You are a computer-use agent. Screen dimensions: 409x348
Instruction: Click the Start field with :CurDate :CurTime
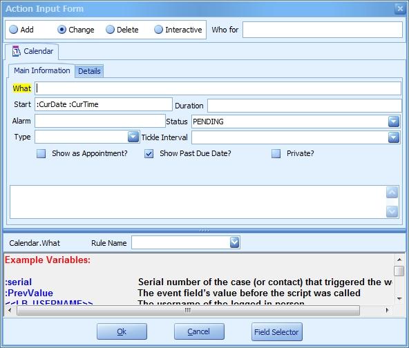104,104
